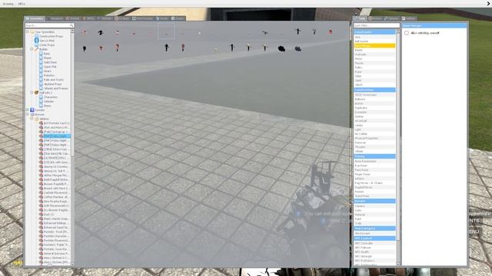The width and height of the screenshot is (492, 276).
Task: Click the spawnlist tree scroll up arrow
Action: [x=72, y=31]
